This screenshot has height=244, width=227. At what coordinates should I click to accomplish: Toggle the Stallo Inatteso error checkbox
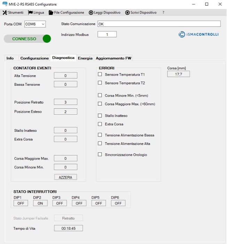pos(100,115)
